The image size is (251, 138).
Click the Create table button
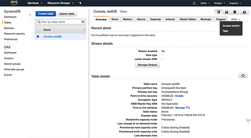pyautogui.click(x=45, y=14)
